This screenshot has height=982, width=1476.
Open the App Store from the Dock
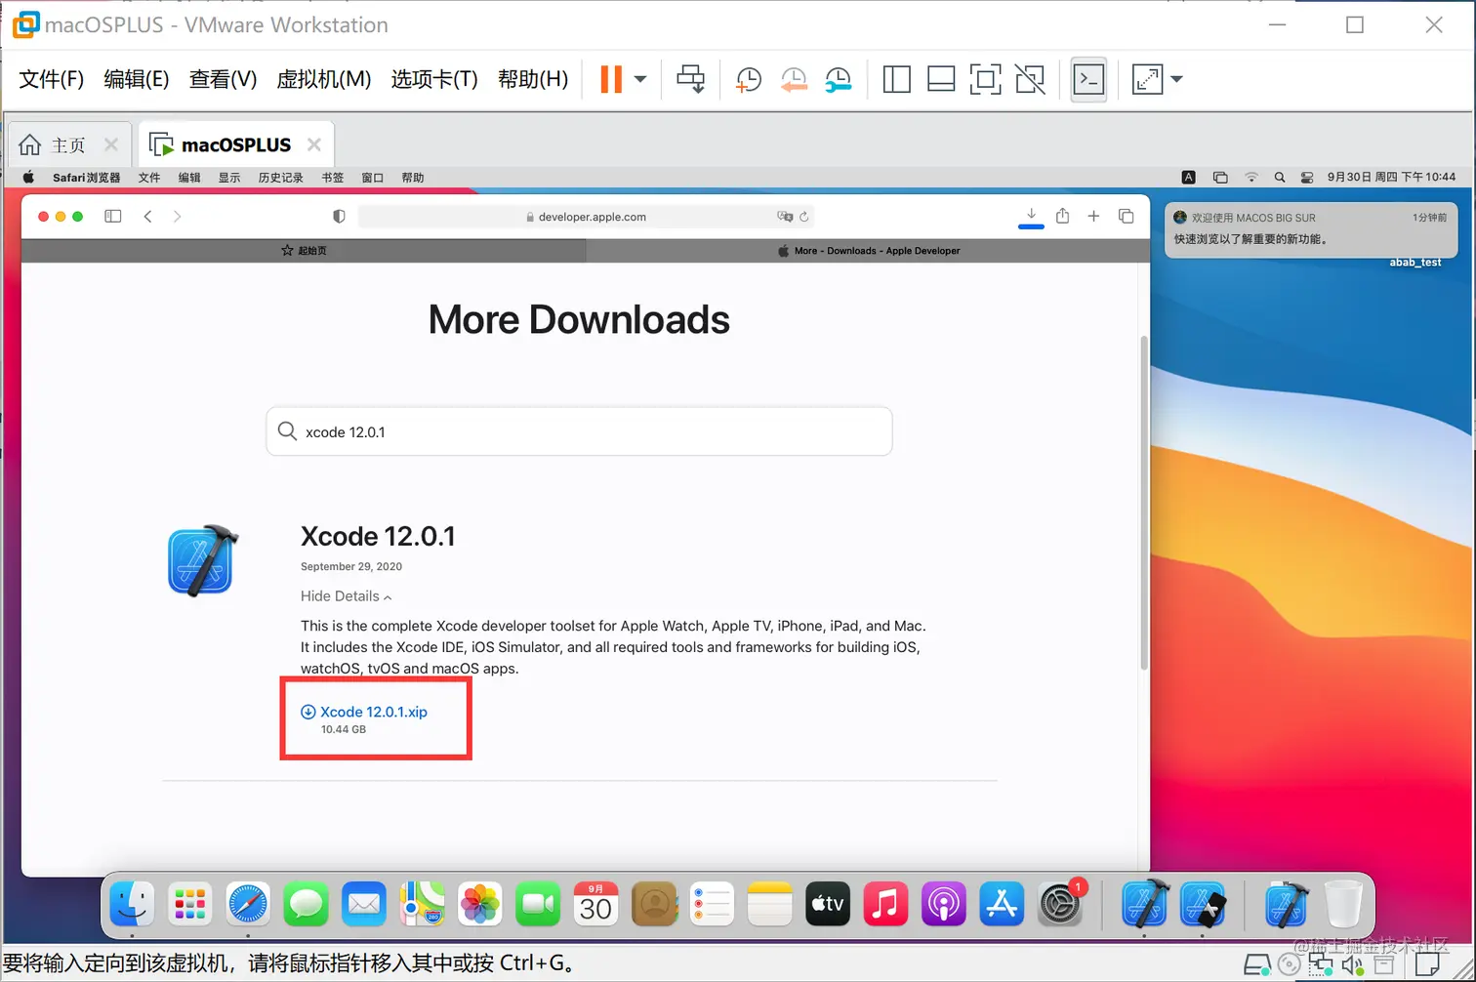[1003, 905]
